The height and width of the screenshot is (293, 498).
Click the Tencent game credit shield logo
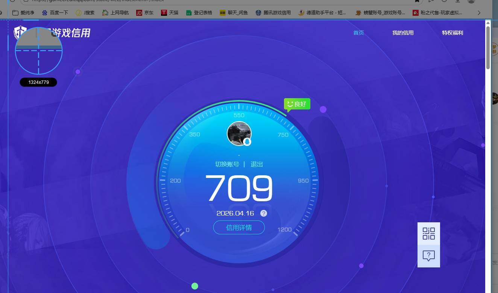click(x=20, y=33)
